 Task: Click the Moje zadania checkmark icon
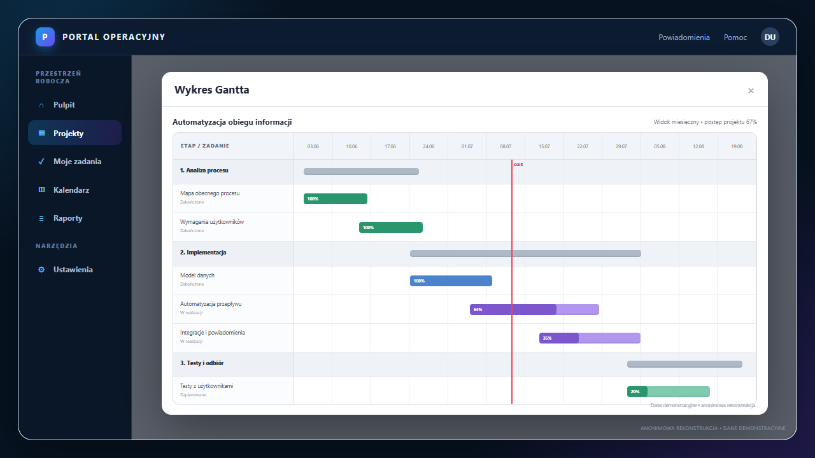41,162
